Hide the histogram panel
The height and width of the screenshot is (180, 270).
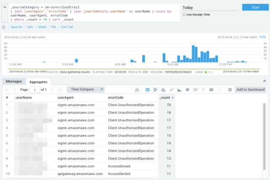tap(262, 37)
